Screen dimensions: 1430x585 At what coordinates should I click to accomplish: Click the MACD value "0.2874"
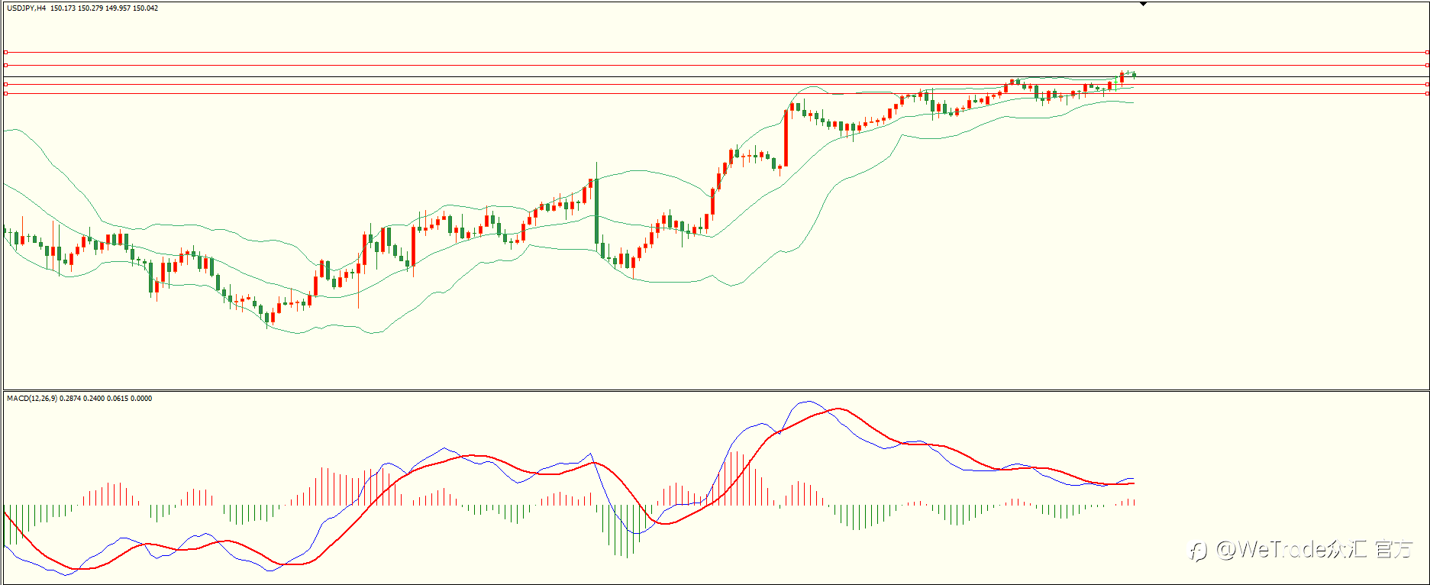(x=70, y=399)
